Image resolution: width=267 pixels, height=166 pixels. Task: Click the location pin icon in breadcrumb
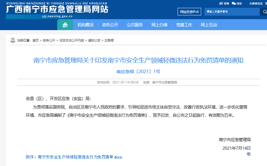pyautogui.click(x=13, y=40)
